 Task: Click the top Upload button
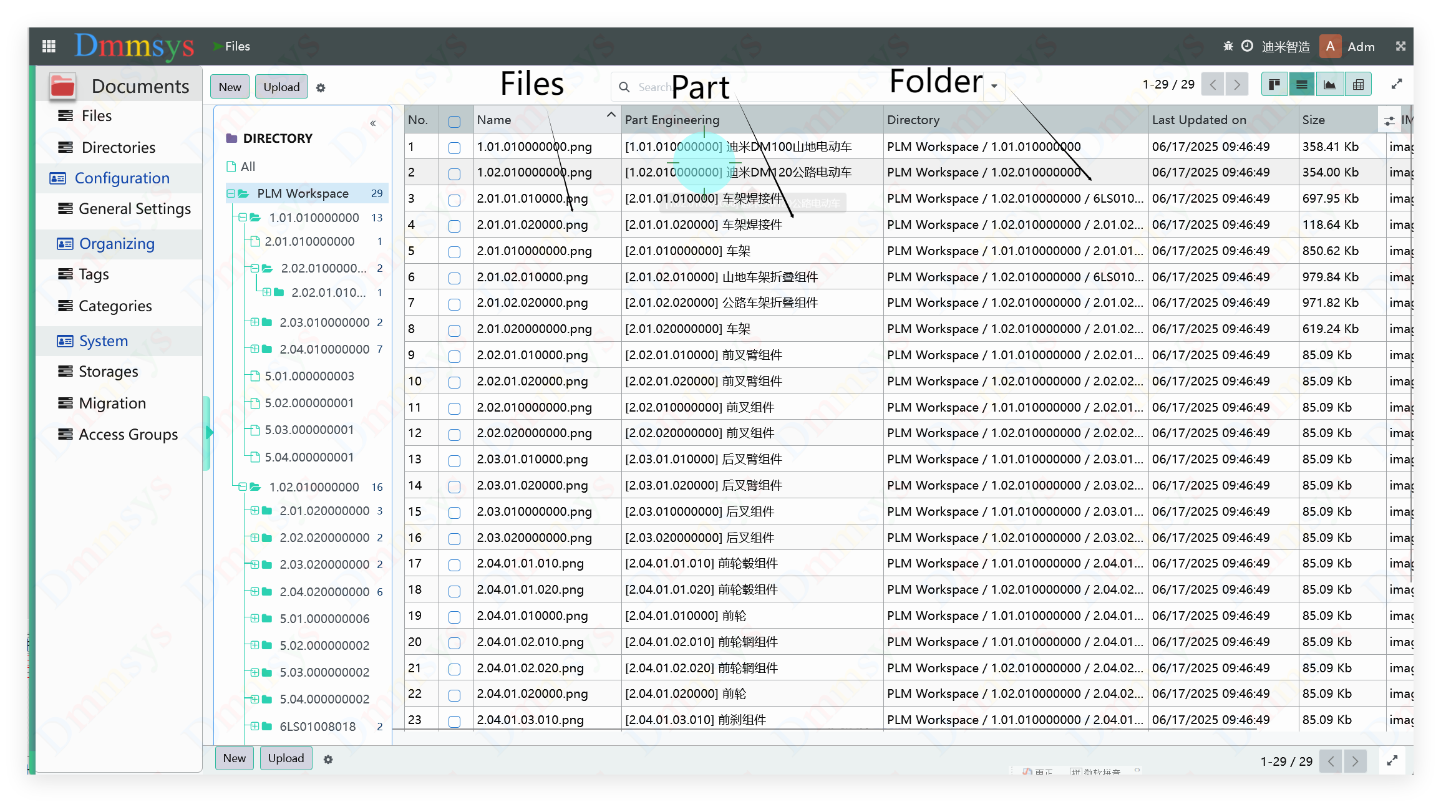pyautogui.click(x=281, y=87)
